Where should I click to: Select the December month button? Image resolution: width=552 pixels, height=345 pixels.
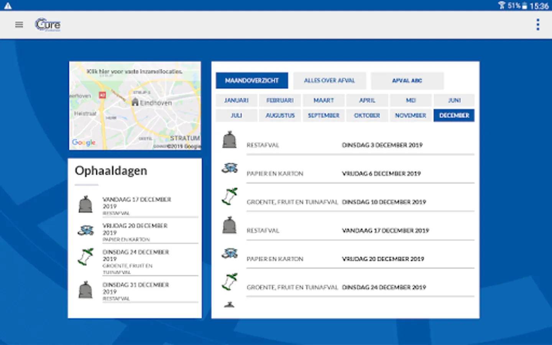(x=454, y=115)
